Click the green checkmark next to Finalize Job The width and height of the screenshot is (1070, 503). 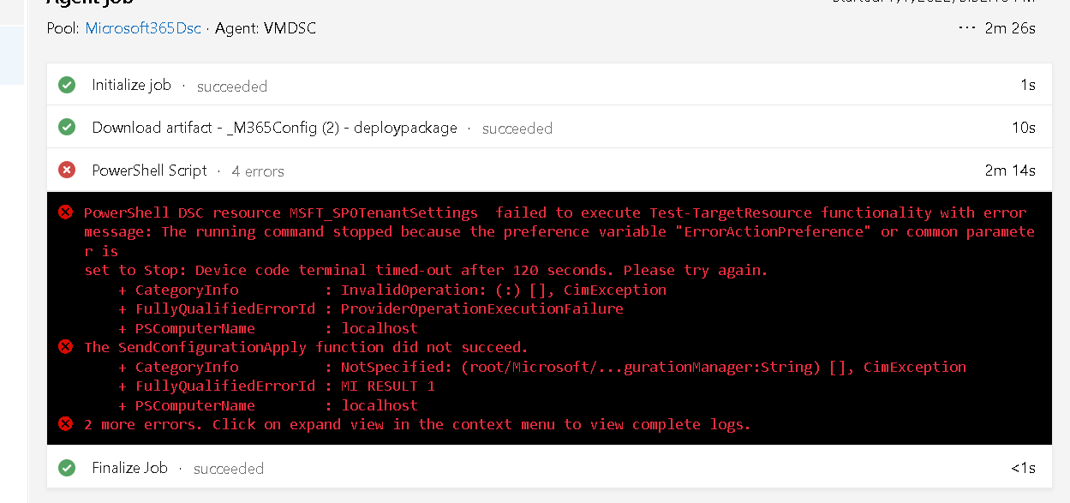point(67,468)
